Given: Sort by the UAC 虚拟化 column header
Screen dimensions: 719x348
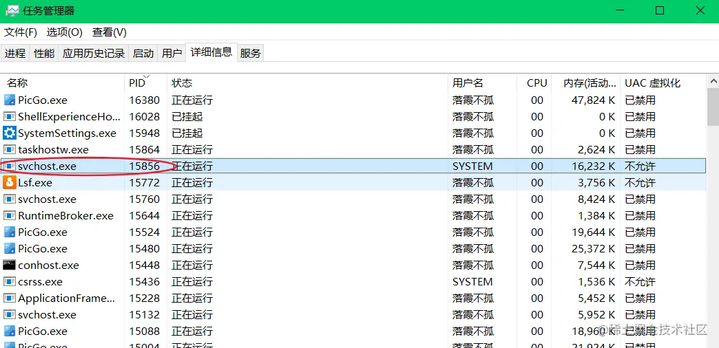Looking at the screenshot, I should click(663, 83).
